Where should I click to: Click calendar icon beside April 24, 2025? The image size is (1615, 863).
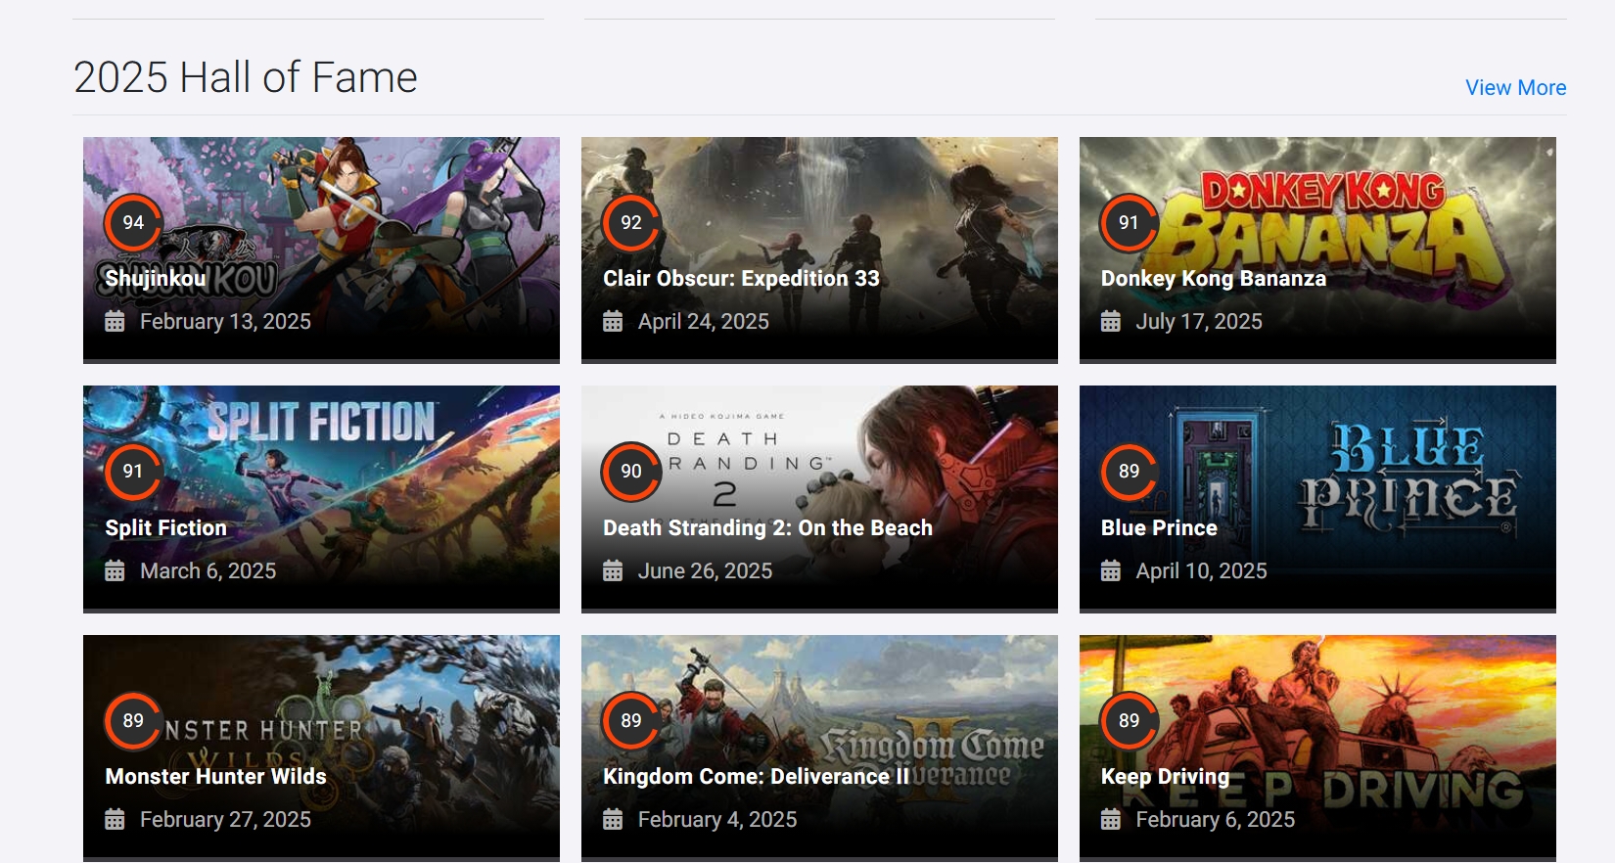coord(613,322)
